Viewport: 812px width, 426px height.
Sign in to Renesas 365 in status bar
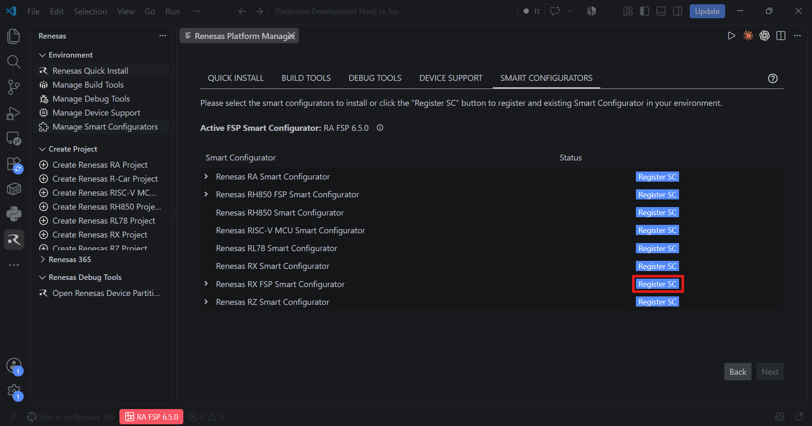pyautogui.click(x=71, y=417)
